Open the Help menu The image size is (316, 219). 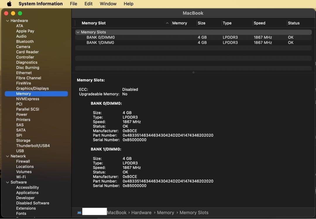128,4
